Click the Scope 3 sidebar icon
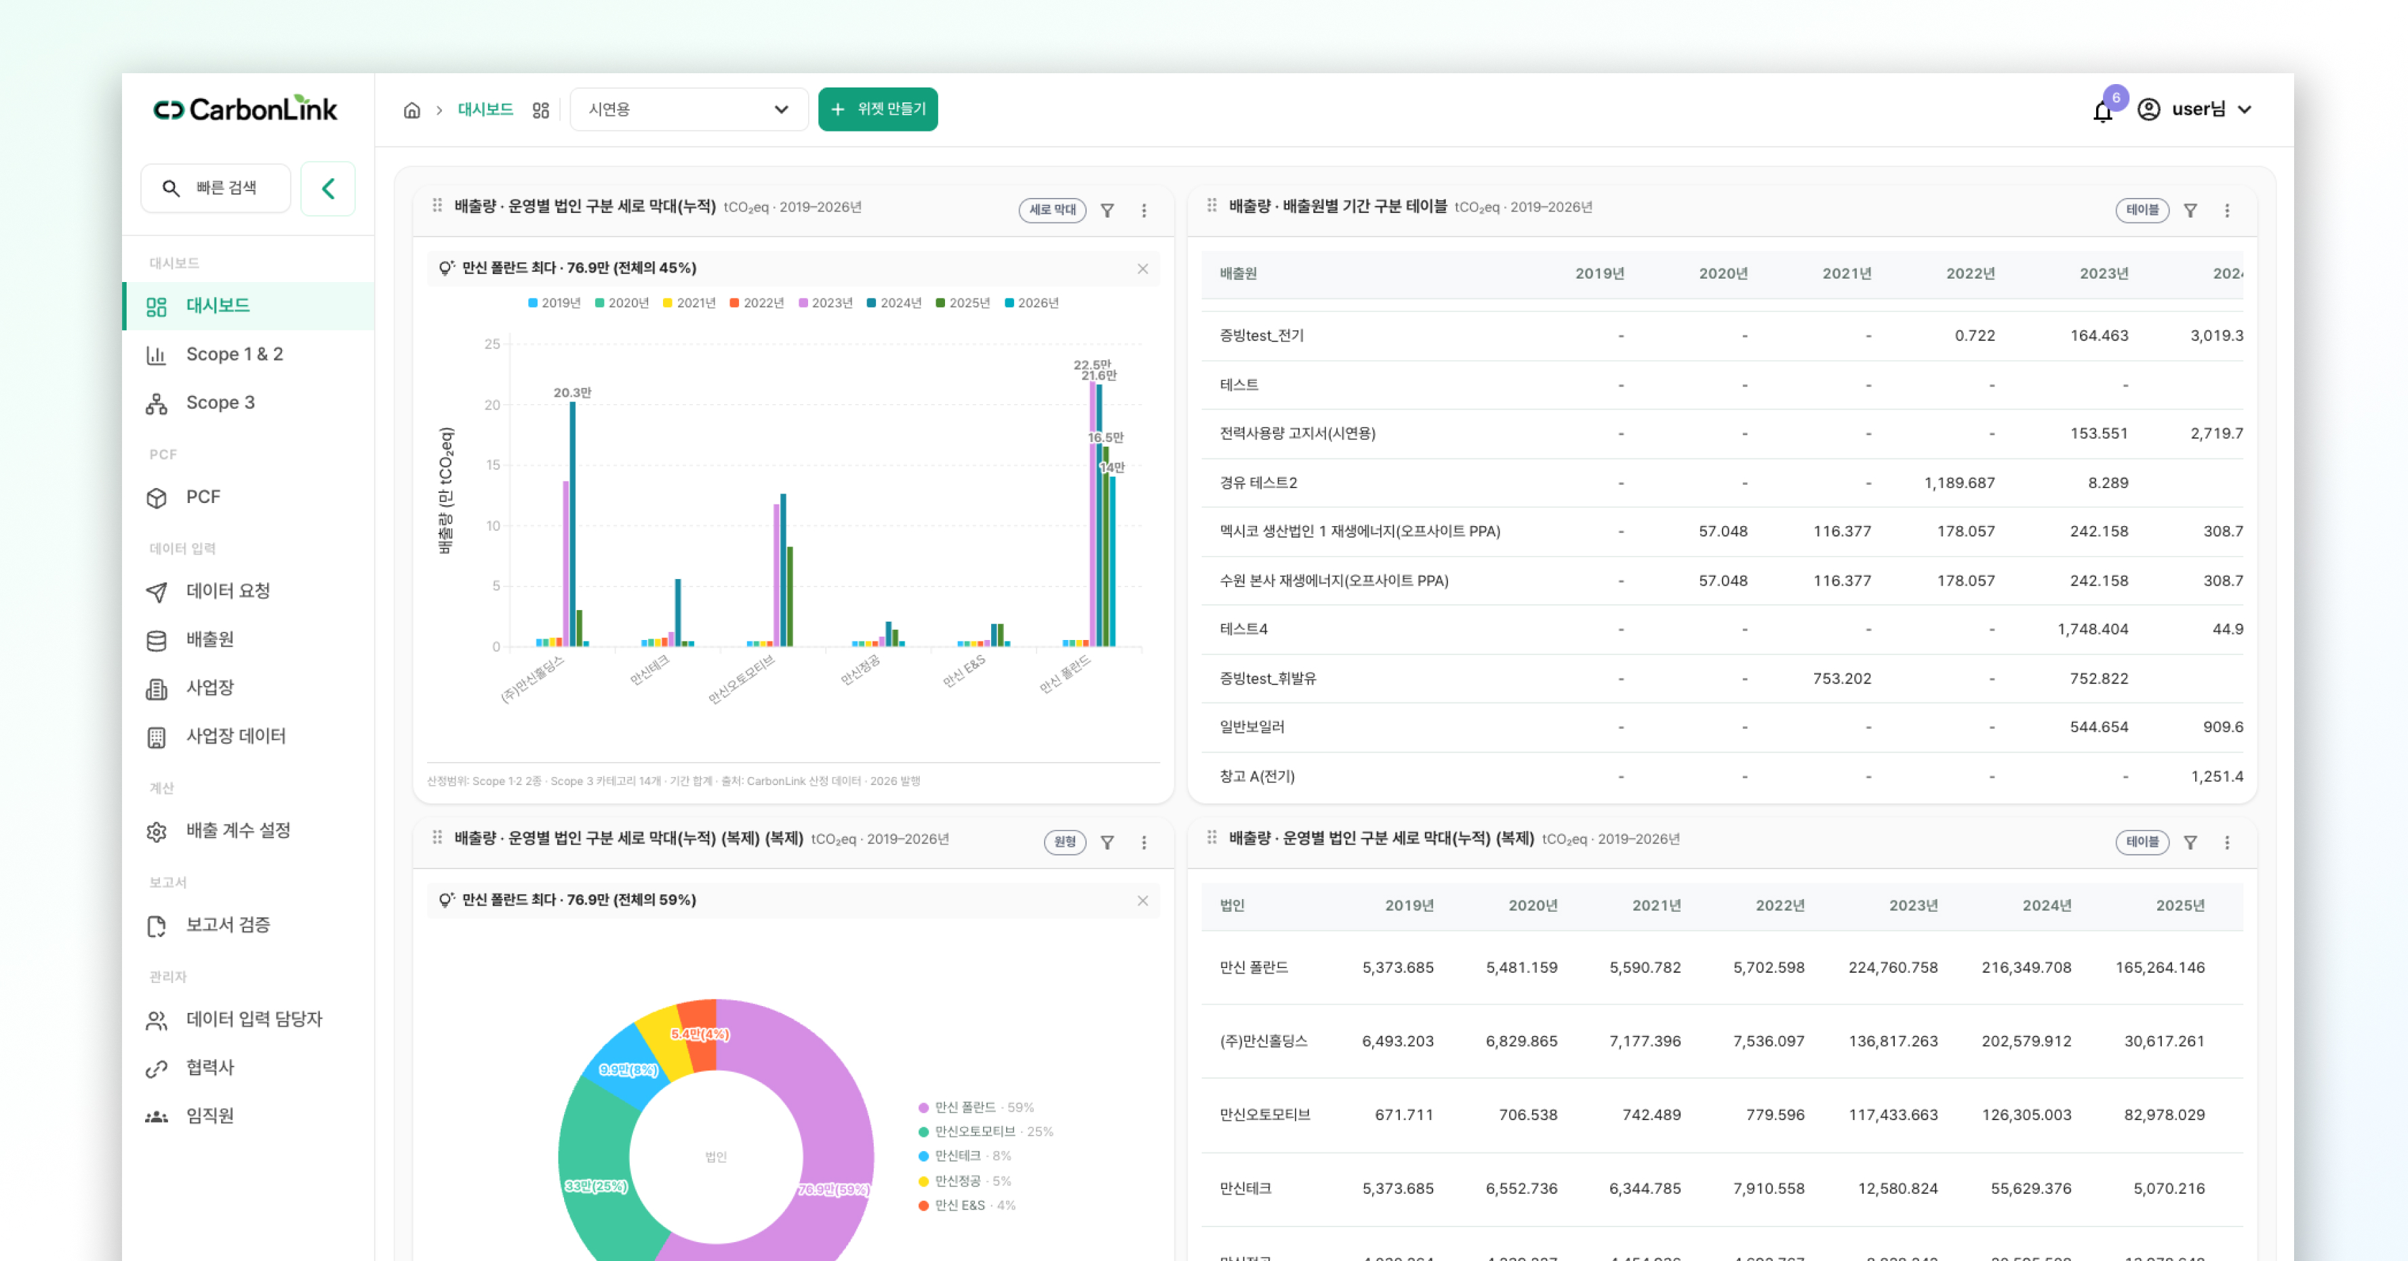The image size is (2408, 1261). [156, 404]
